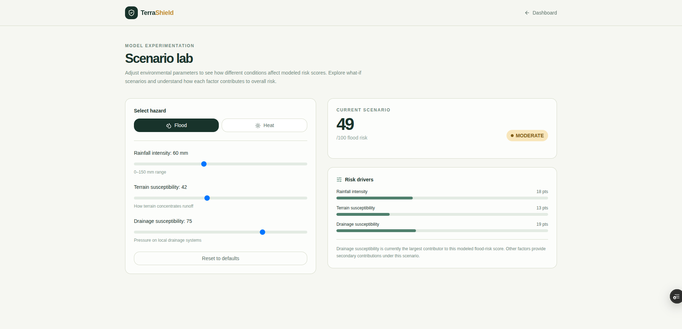Screen dimensions: 682x329
Task: Go back via the Dashboard link
Action: click(541, 13)
